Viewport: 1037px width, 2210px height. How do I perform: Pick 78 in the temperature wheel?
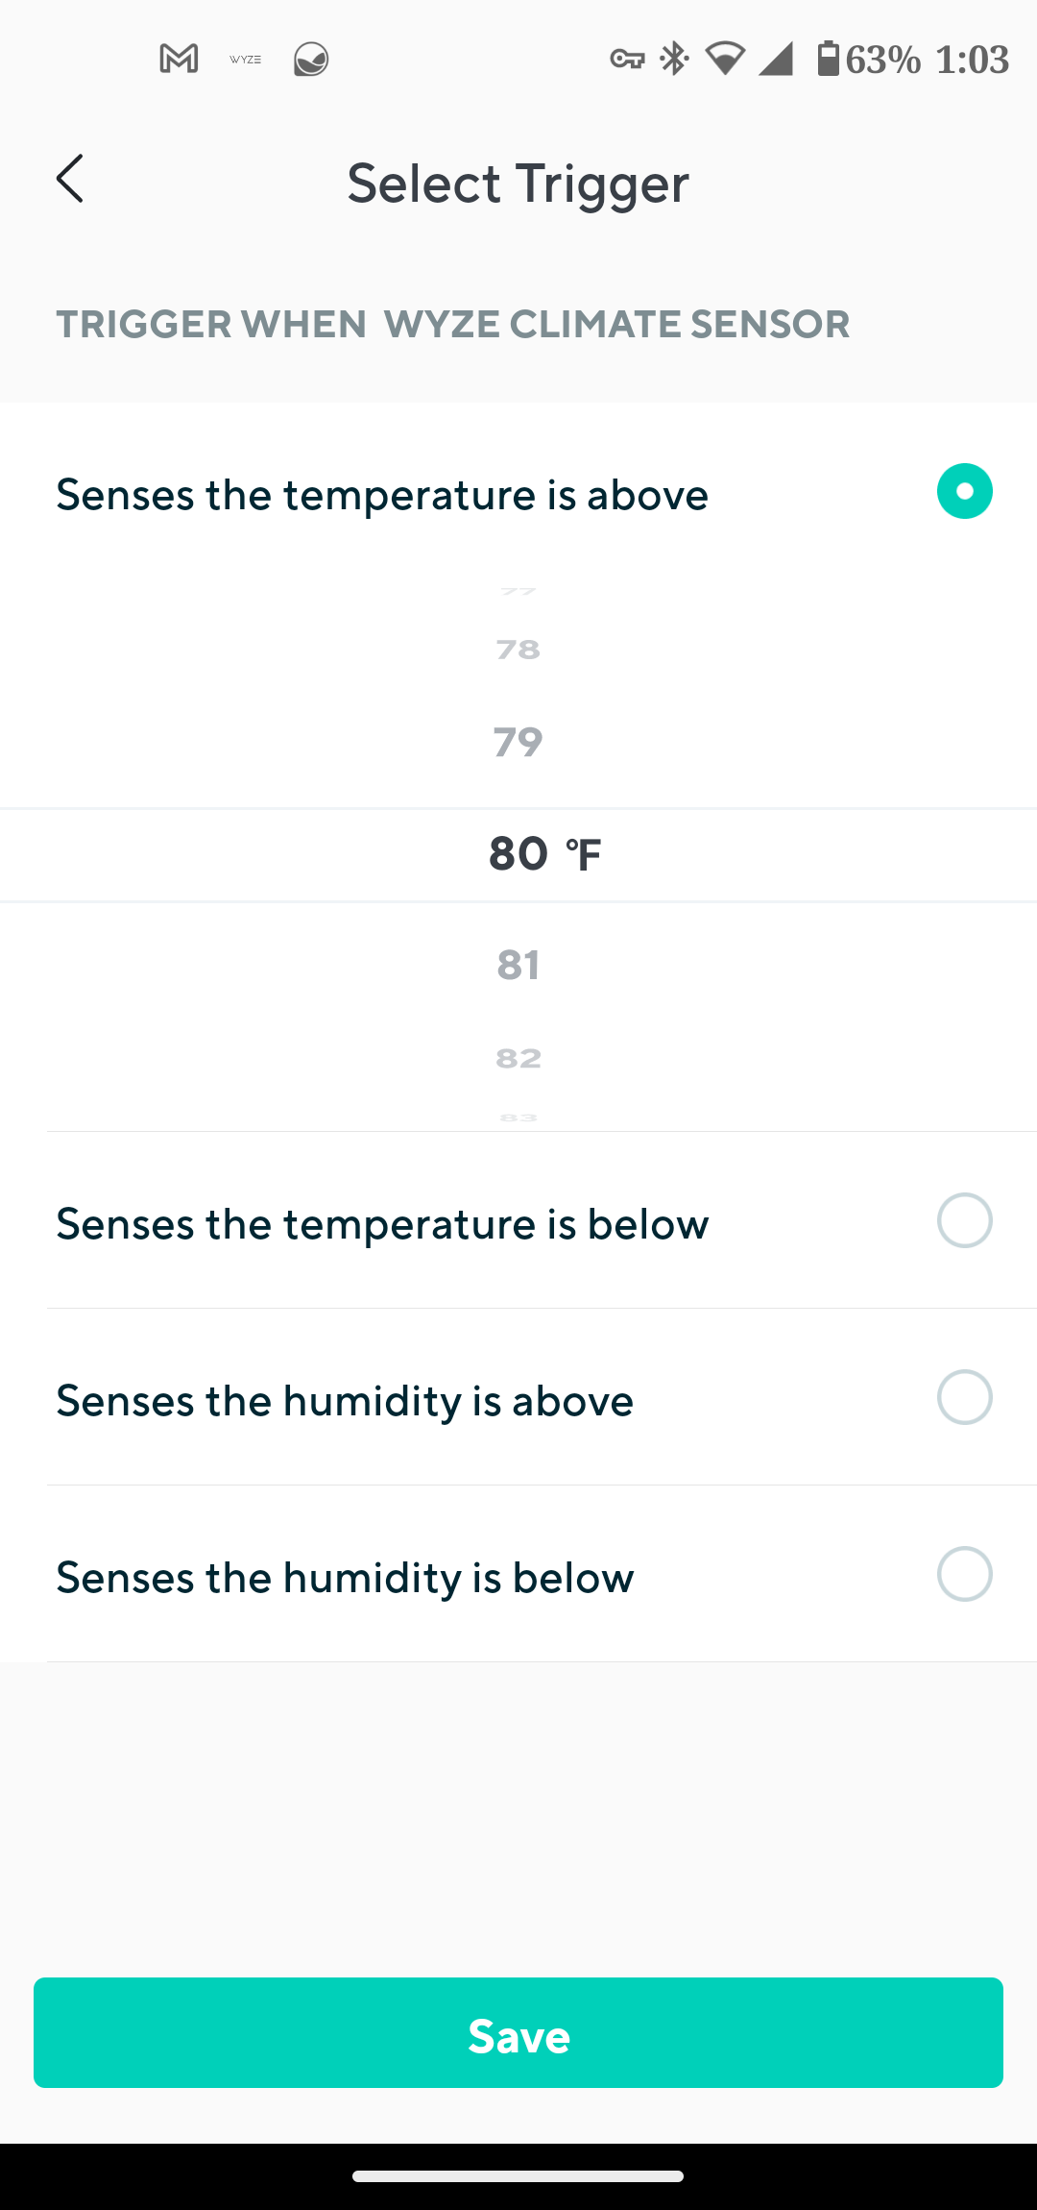tap(518, 650)
